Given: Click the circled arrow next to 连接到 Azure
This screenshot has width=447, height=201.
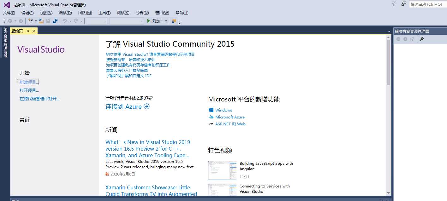Looking at the screenshot, I should pyautogui.click(x=146, y=106).
